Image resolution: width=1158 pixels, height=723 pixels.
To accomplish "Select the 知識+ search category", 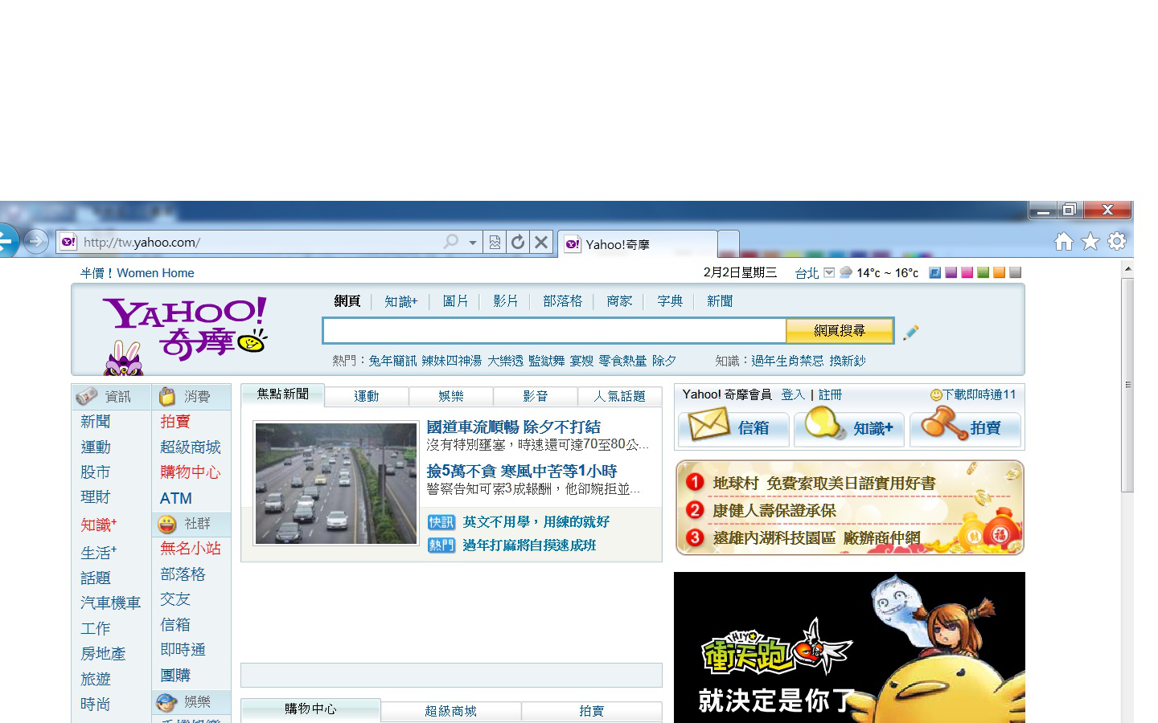I will [400, 301].
